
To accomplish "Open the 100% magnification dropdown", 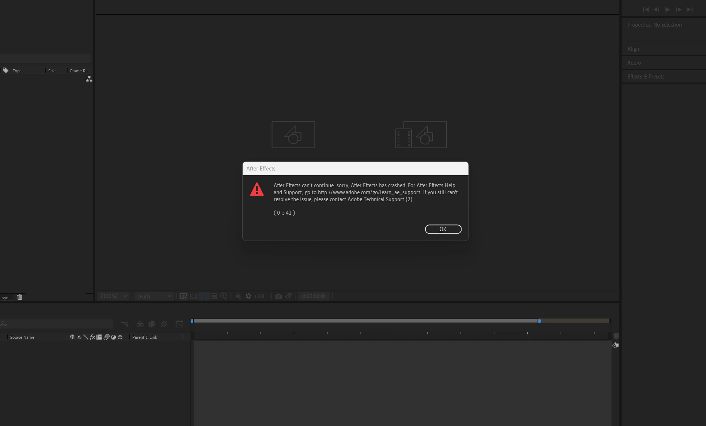I will point(114,296).
